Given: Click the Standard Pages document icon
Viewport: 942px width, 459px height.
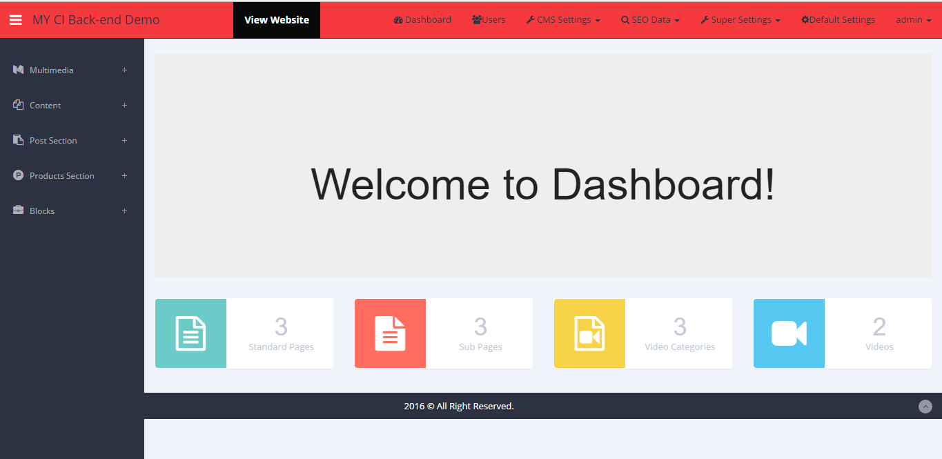Looking at the screenshot, I should click(x=190, y=333).
